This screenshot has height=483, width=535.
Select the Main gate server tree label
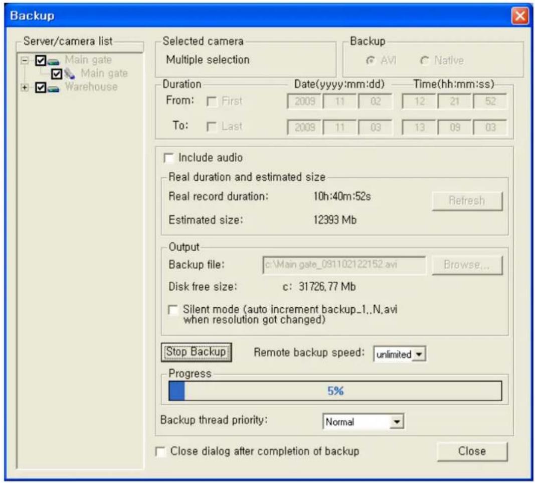pyautogui.click(x=88, y=60)
